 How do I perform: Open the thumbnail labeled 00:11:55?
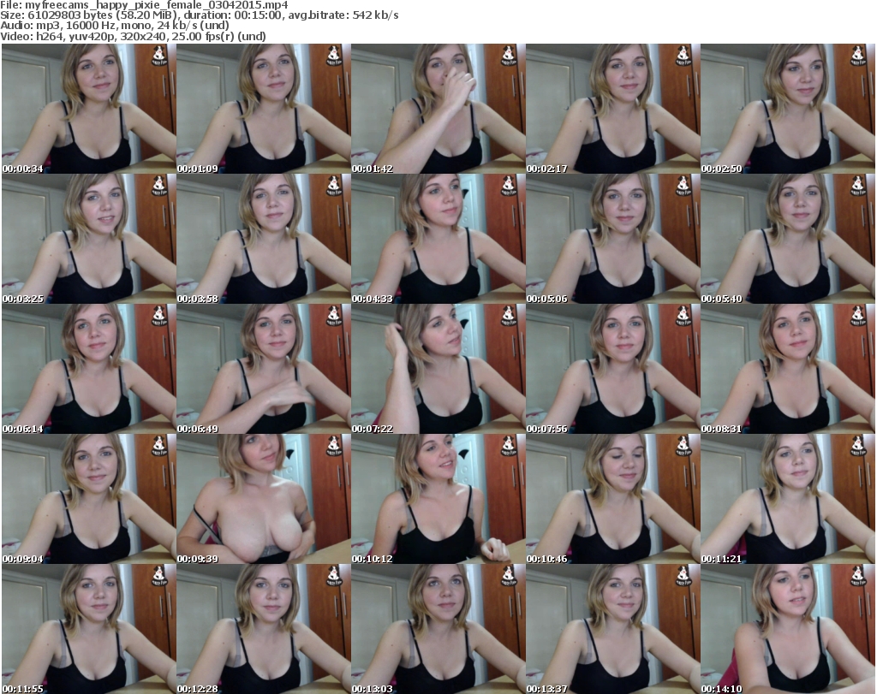point(88,629)
